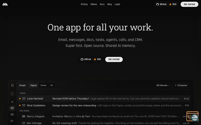Toggle the sidebar panel icon in the app preview
The width and height of the screenshot is (201, 125).
point(12,85)
